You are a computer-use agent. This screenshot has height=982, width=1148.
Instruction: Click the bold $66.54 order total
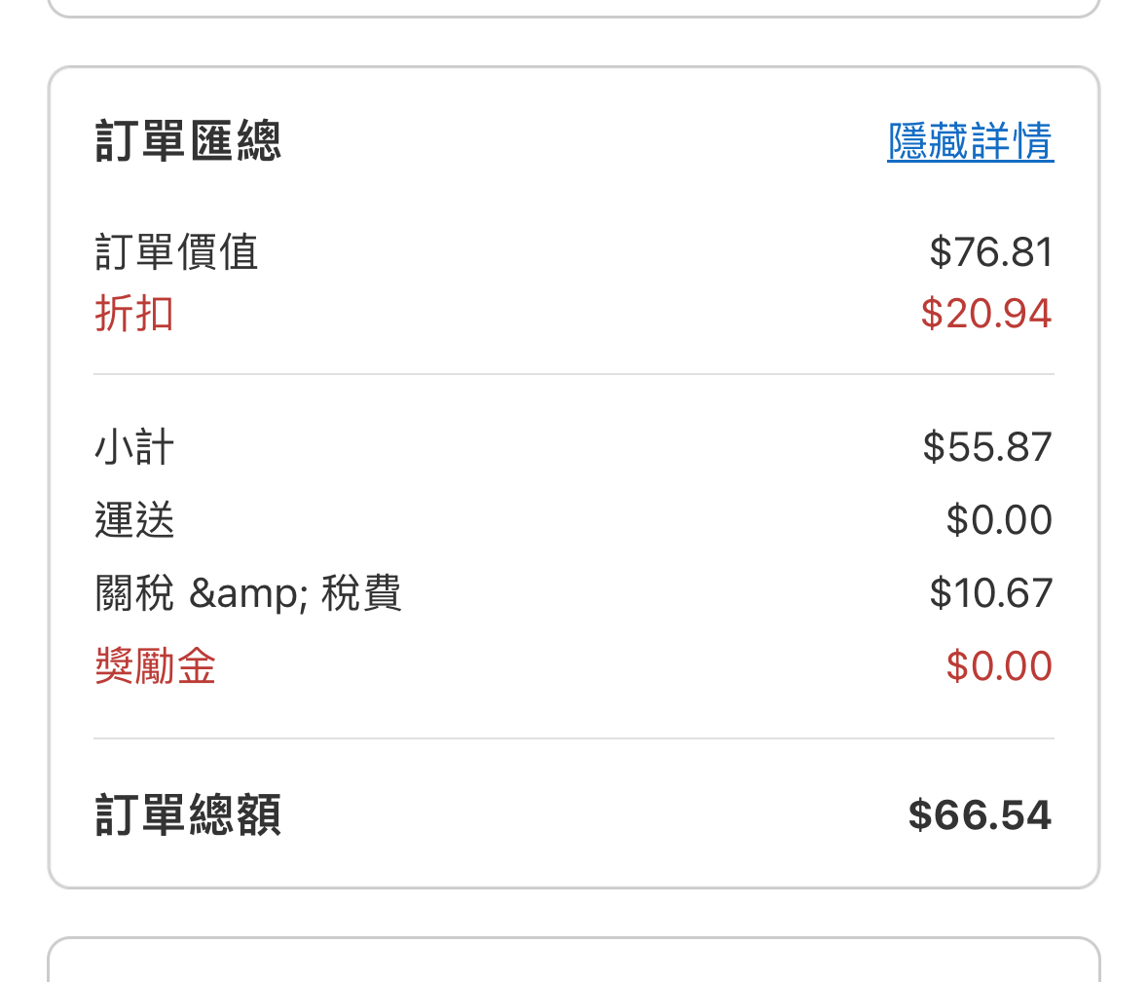click(980, 815)
